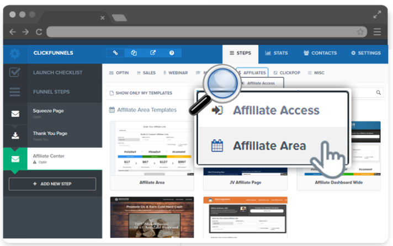Select Affiliate Access in dropdown menu
The width and height of the screenshot is (393, 246).
coord(276,110)
